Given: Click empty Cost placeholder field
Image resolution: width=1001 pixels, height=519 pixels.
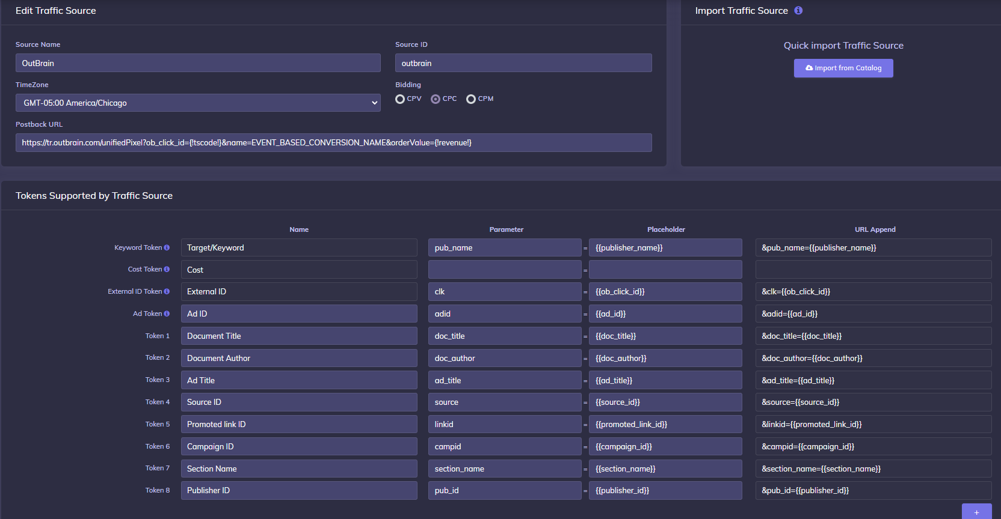Looking at the screenshot, I should pyautogui.click(x=665, y=270).
